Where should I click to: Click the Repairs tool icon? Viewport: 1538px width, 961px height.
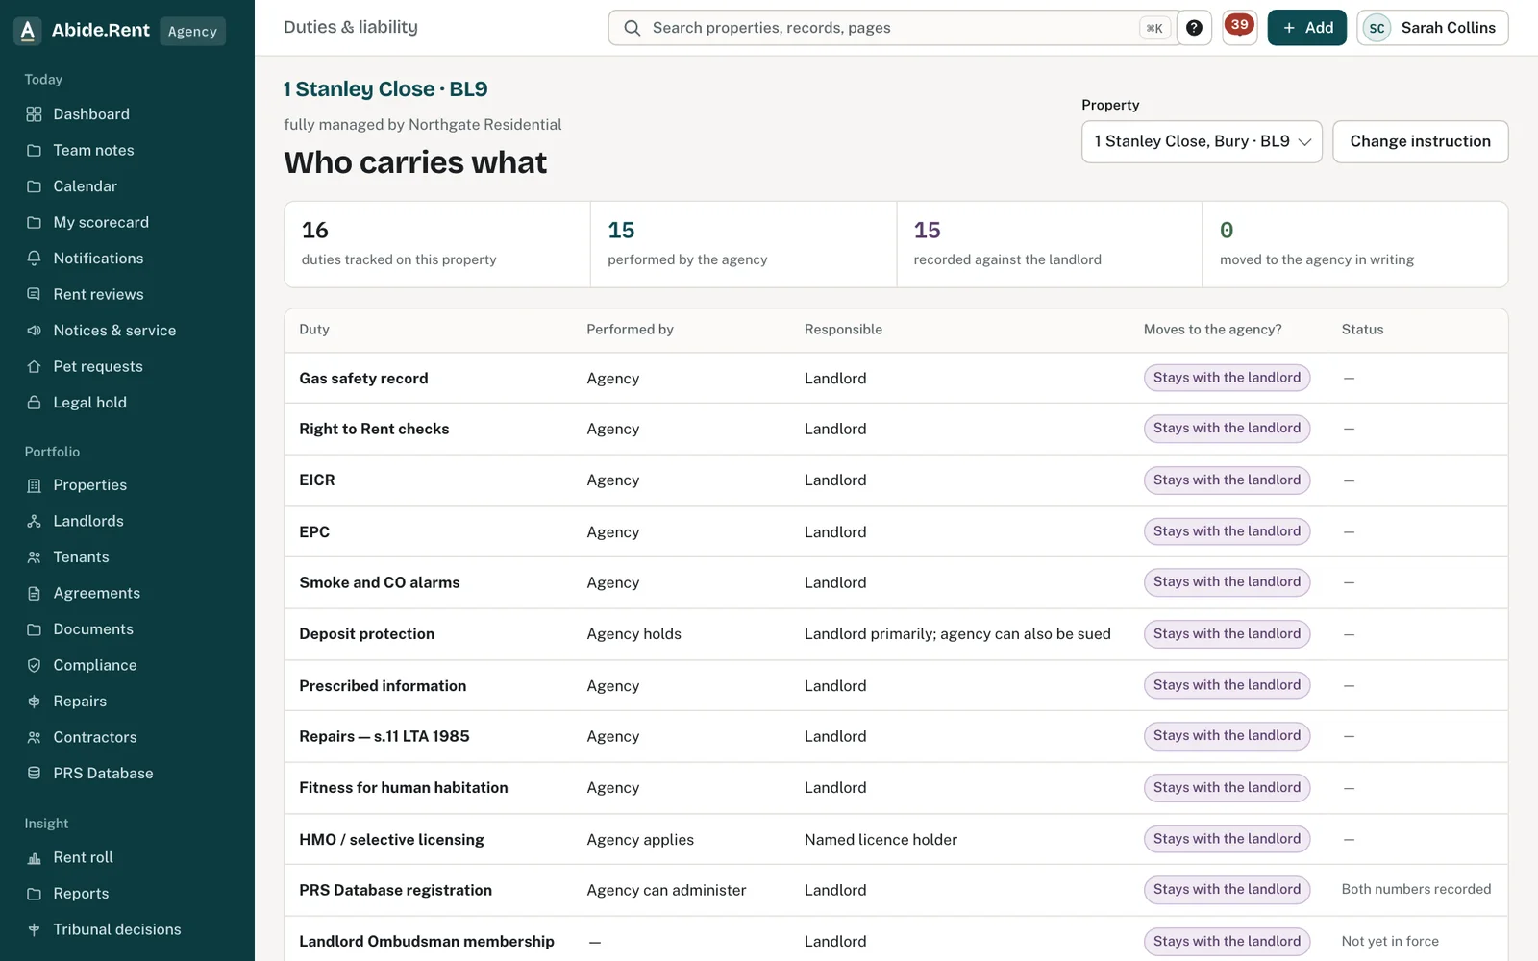coord(34,702)
